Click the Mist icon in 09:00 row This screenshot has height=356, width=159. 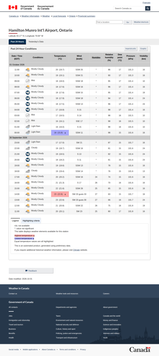point(28,81)
